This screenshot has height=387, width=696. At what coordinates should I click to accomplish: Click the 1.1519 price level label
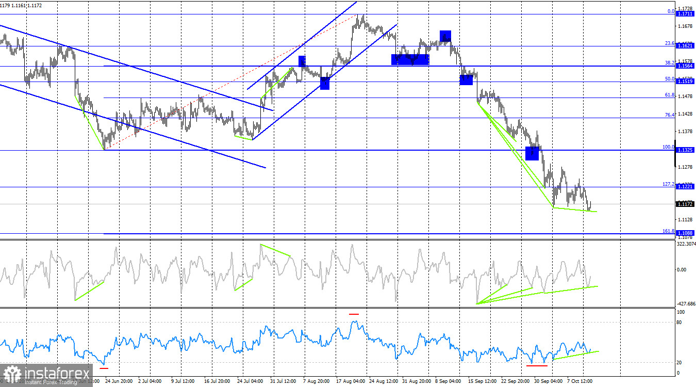685,82
